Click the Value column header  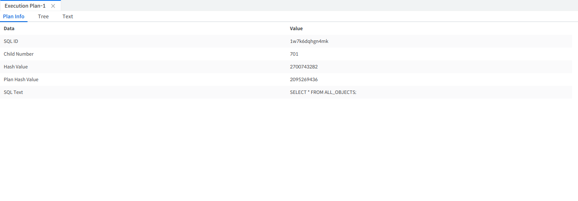(296, 28)
